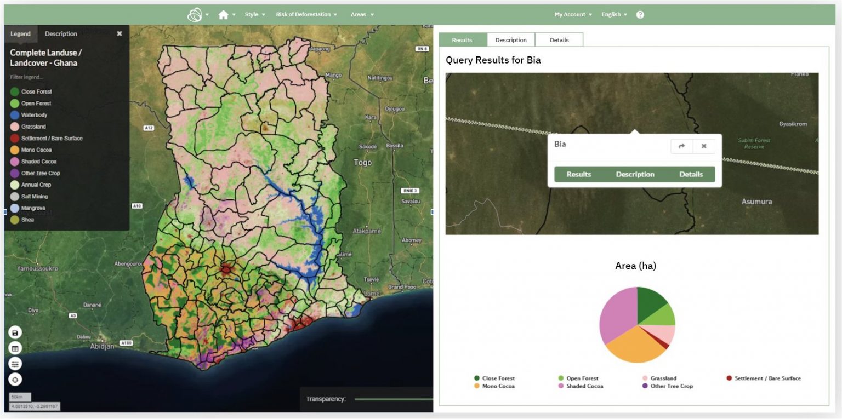Click Waterbody legend swatch

(15, 115)
